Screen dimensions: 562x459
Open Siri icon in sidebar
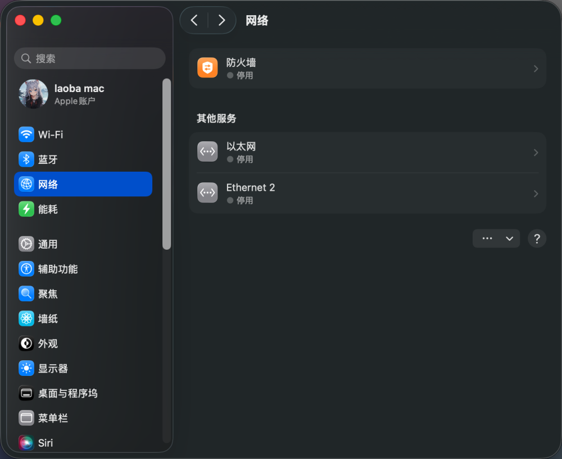(x=26, y=443)
